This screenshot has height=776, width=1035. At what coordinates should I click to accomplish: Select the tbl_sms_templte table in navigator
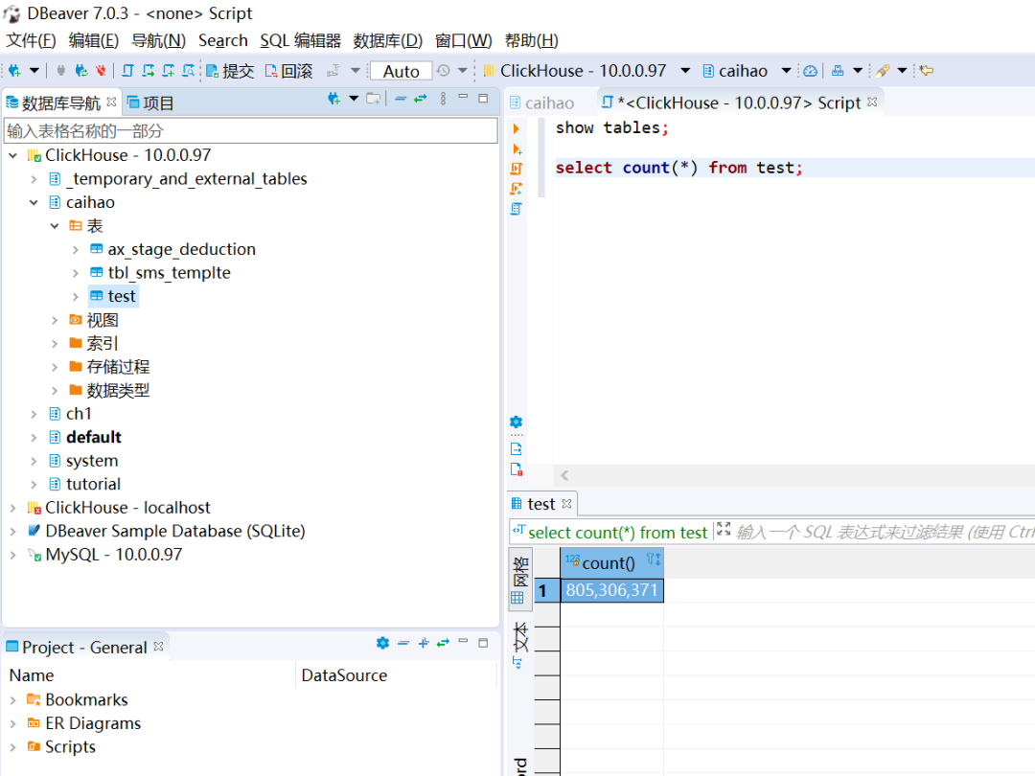(x=169, y=273)
